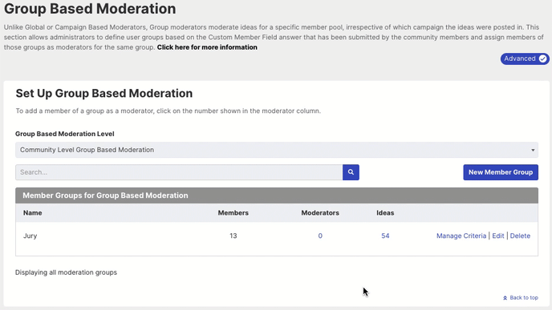Open the 54 ideas link for Jury

tap(385, 236)
